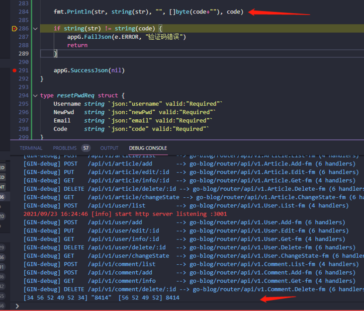
Task: Click the debug console prompt chevron
Action: coord(18,306)
